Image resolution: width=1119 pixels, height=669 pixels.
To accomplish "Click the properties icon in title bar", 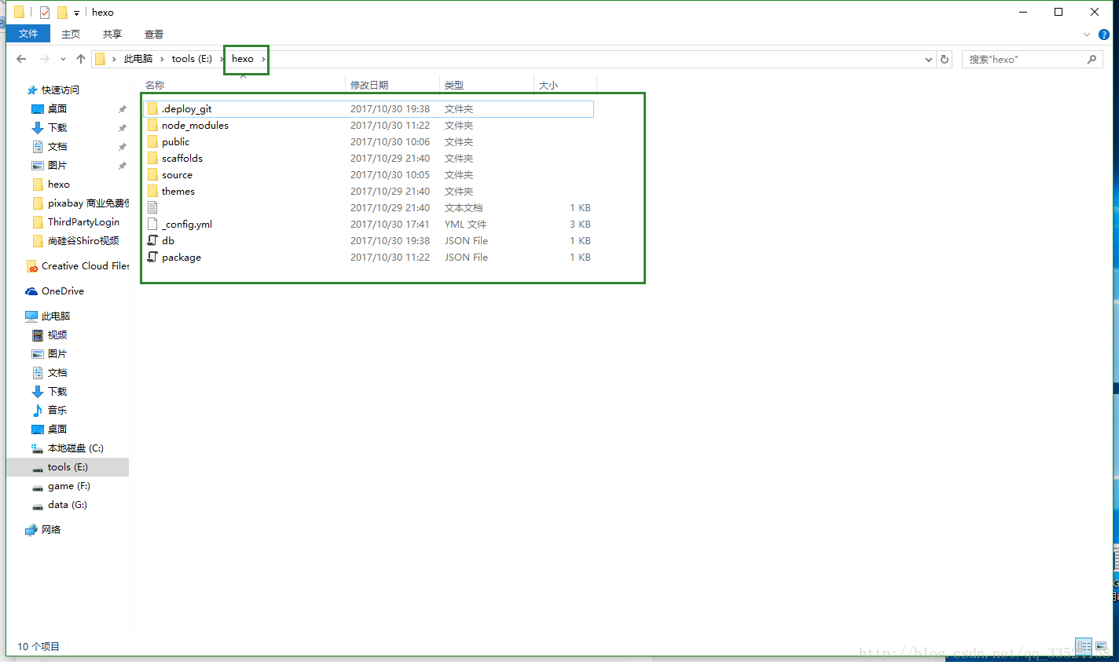I will 45,12.
